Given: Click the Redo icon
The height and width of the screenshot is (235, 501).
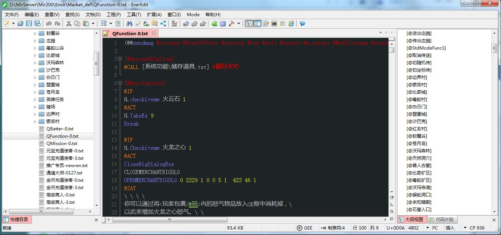Looking at the screenshot, I should [x=57, y=23].
